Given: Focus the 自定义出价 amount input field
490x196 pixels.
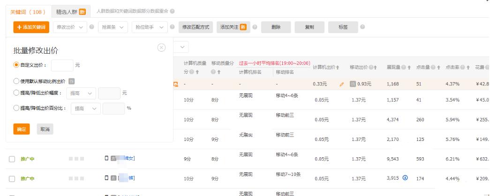Looking at the screenshot, I should [62, 65].
